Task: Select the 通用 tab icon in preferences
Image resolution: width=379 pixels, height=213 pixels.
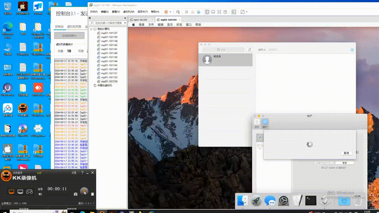Action: [257, 123]
